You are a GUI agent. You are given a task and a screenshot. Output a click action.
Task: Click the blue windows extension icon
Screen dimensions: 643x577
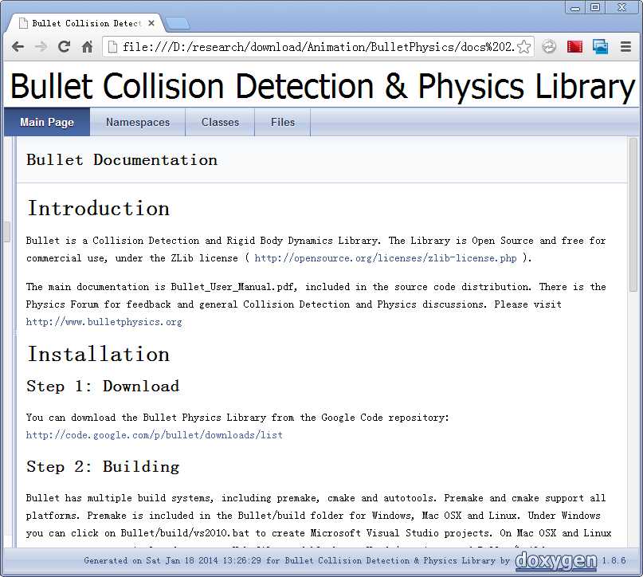tap(600, 47)
